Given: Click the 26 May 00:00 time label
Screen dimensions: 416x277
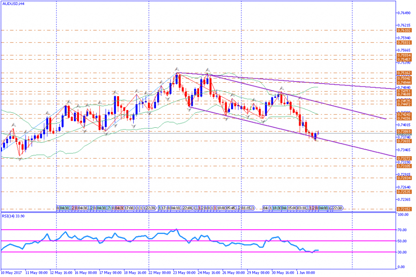Looking at the screenshot, I should click(x=234, y=273).
